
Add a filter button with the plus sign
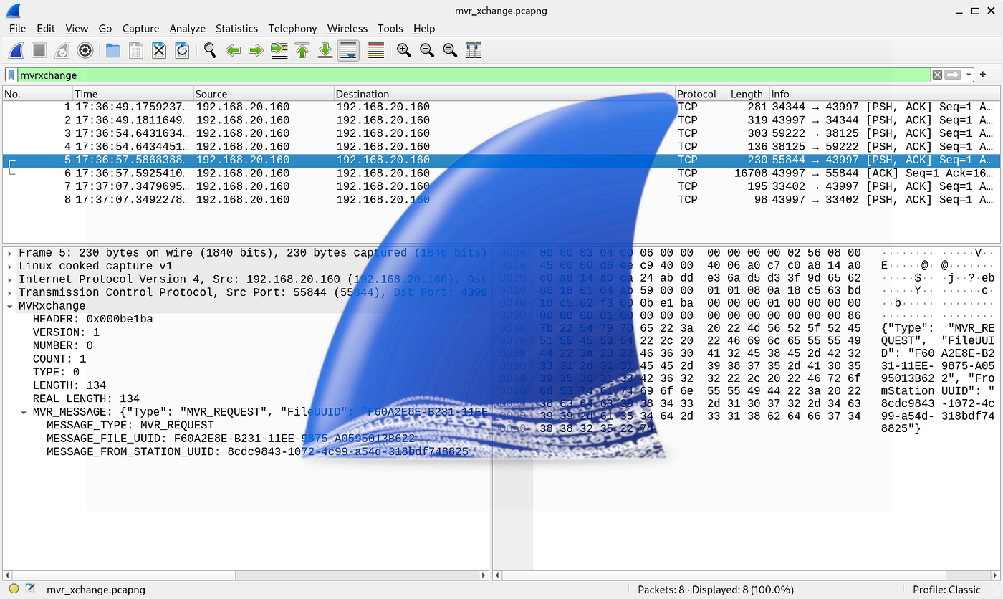(x=982, y=75)
